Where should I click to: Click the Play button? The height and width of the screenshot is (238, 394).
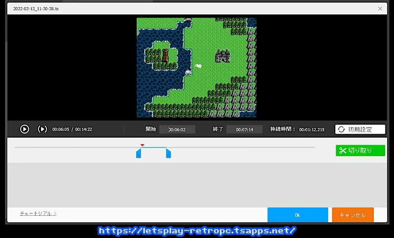(x=25, y=129)
